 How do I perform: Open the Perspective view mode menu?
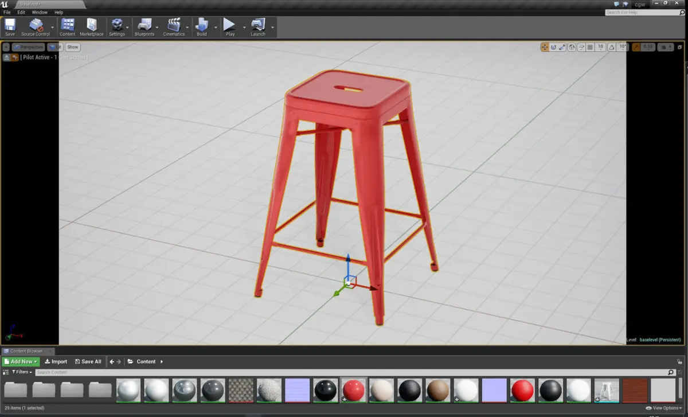click(29, 47)
